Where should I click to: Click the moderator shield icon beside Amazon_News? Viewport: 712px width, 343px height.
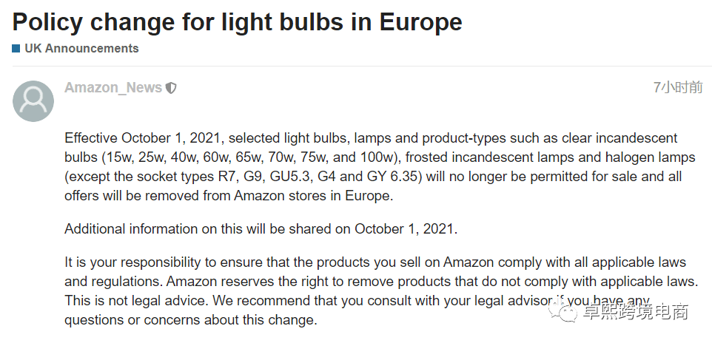pos(171,88)
